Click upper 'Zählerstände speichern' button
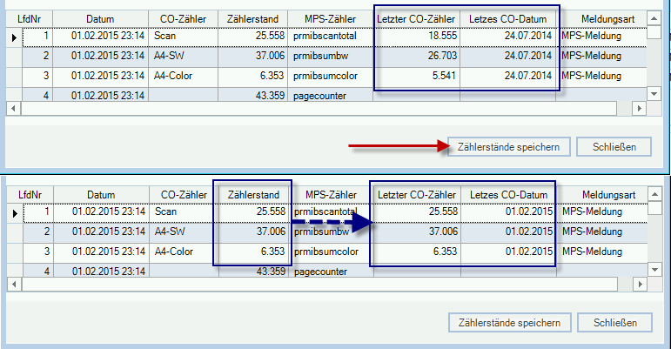 pyautogui.click(x=509, y=145)
